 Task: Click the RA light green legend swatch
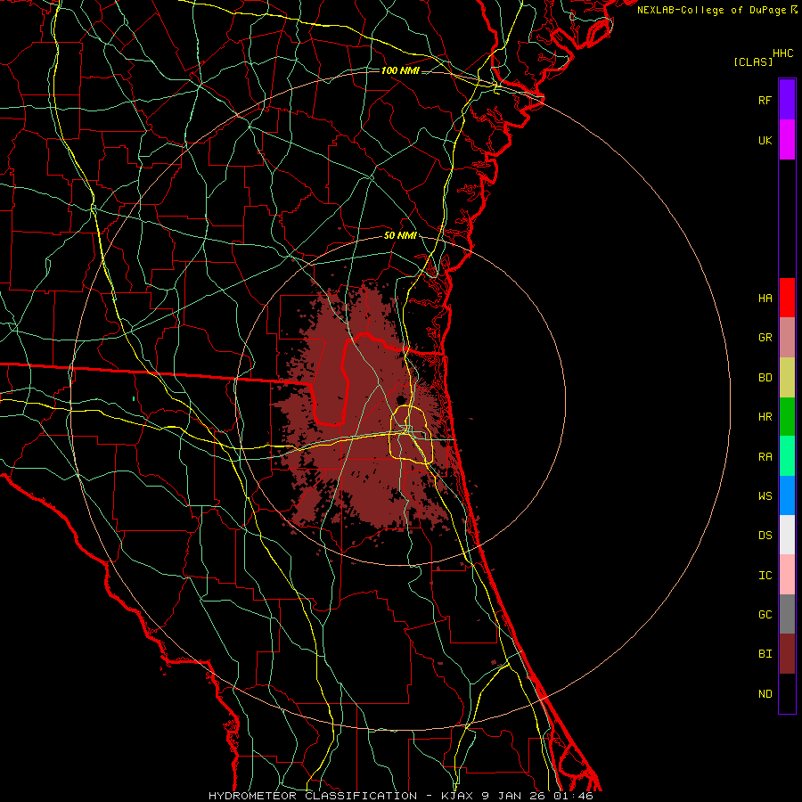(x=787, y=456)
